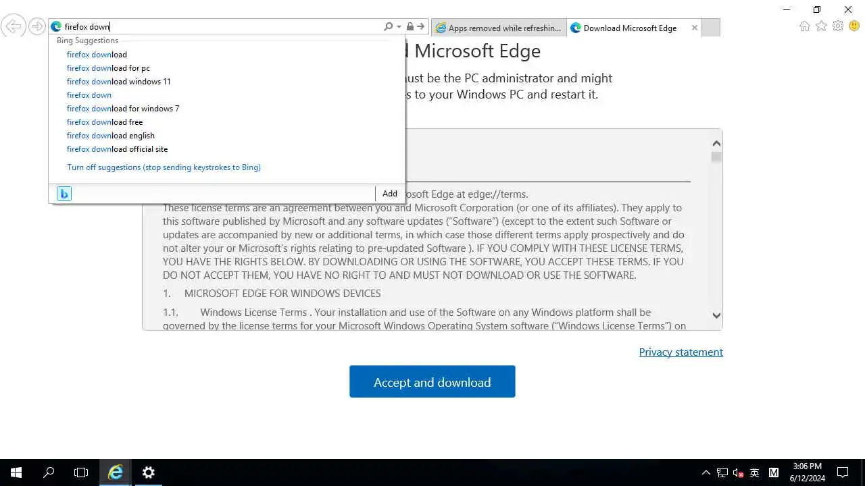Click the Add search provider button
The width and height of the screenshot is (865, 486).
pos(390,194)
